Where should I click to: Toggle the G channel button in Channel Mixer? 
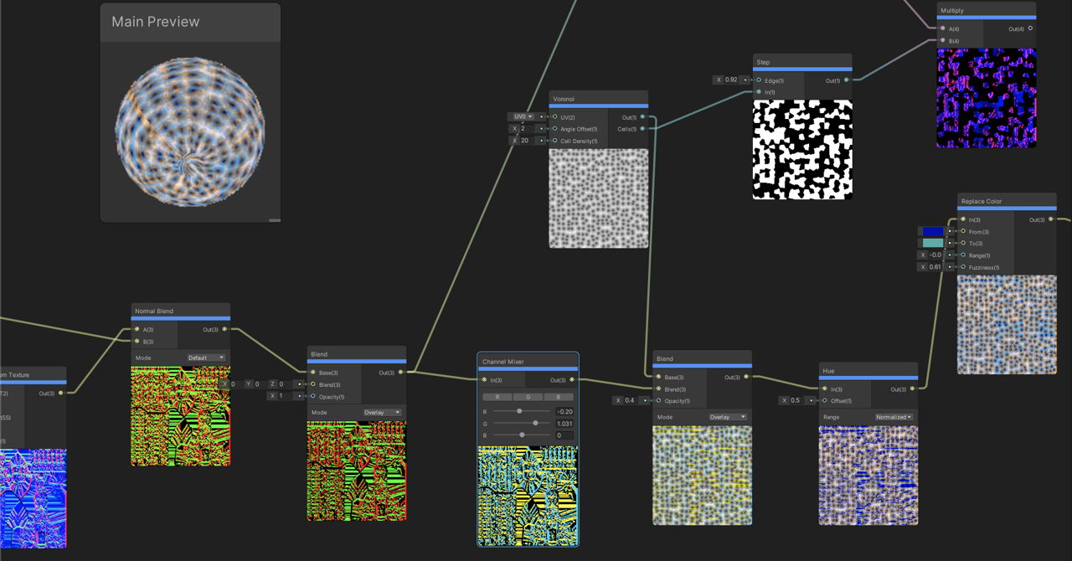point(528,397)
